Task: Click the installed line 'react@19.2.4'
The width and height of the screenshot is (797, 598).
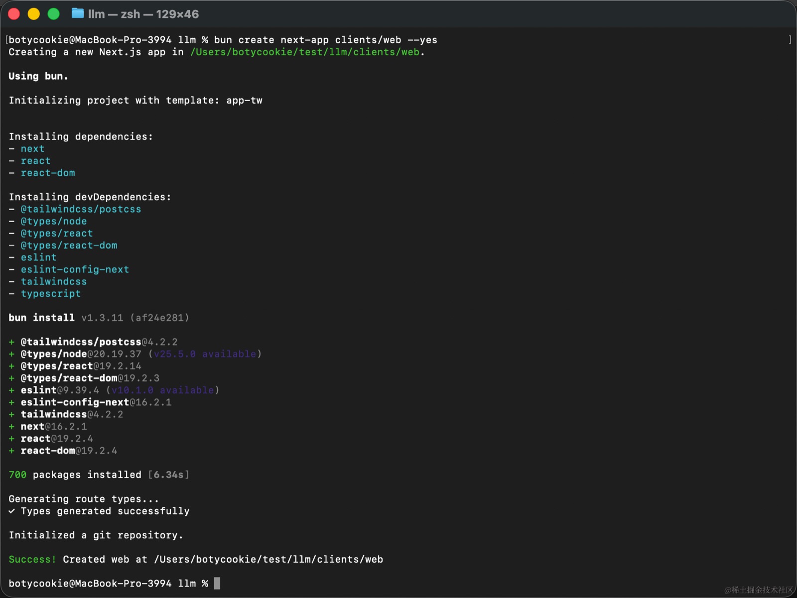Action: [x=57, y=438]
